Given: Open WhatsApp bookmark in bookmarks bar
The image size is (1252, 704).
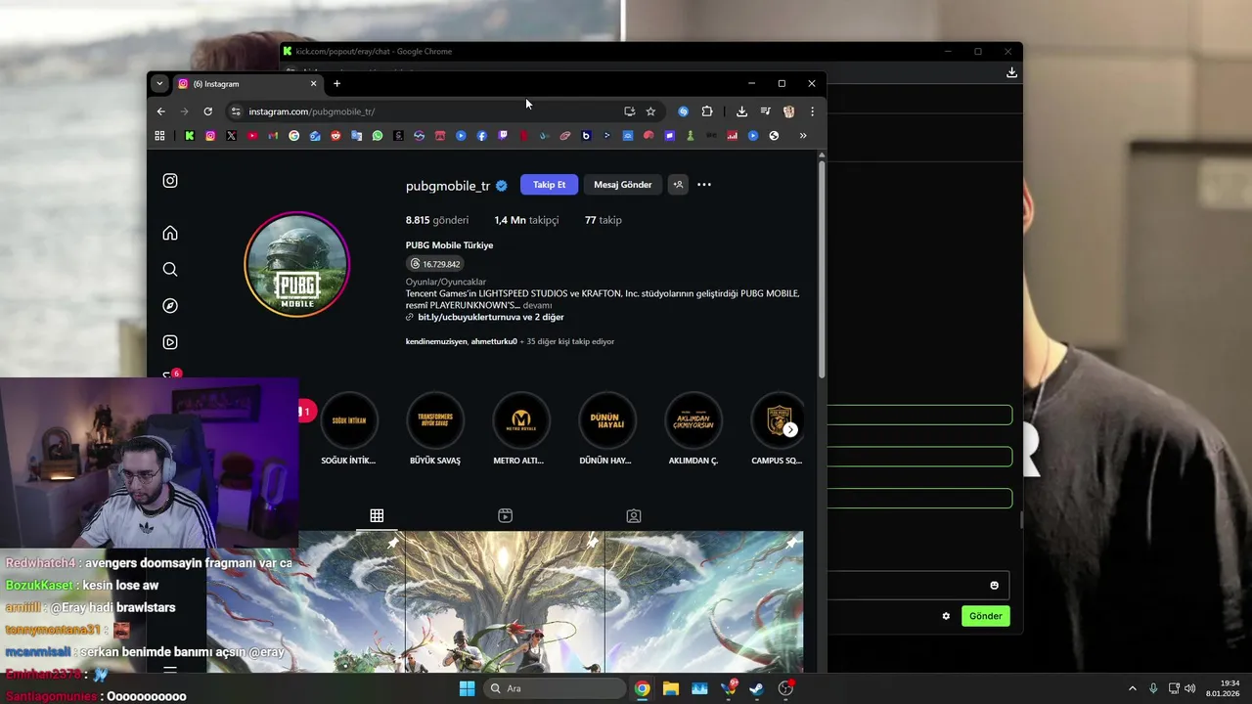Looking at the screenshot, I should tap(378, 136).
